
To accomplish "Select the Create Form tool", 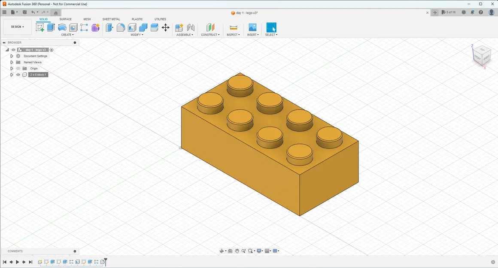I will pyautogui.click(x=95, y=27).
